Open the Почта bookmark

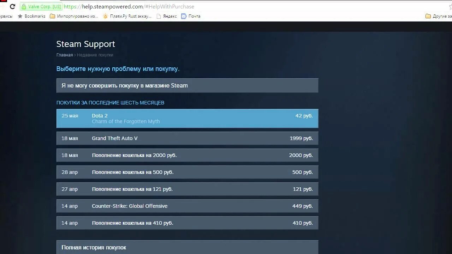(191, 16)
